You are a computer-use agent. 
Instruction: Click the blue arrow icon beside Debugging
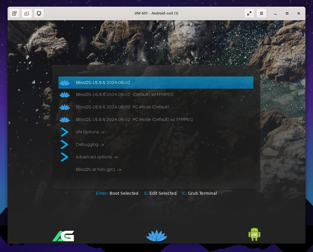[x=65, y=144]
